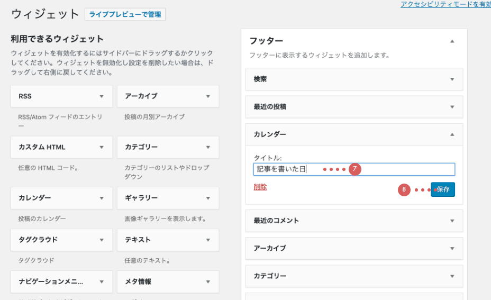The height and width of the screenshot is (300, 491).
Task: Expand the メタ情報 widget arrow
Action: [x=208, y=282]
